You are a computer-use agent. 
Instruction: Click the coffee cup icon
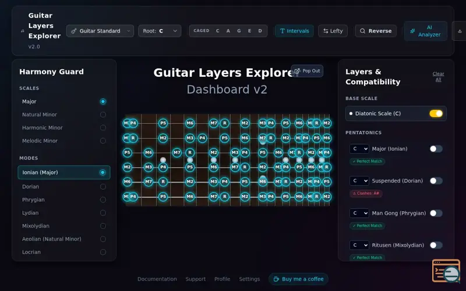pos(276,279)
